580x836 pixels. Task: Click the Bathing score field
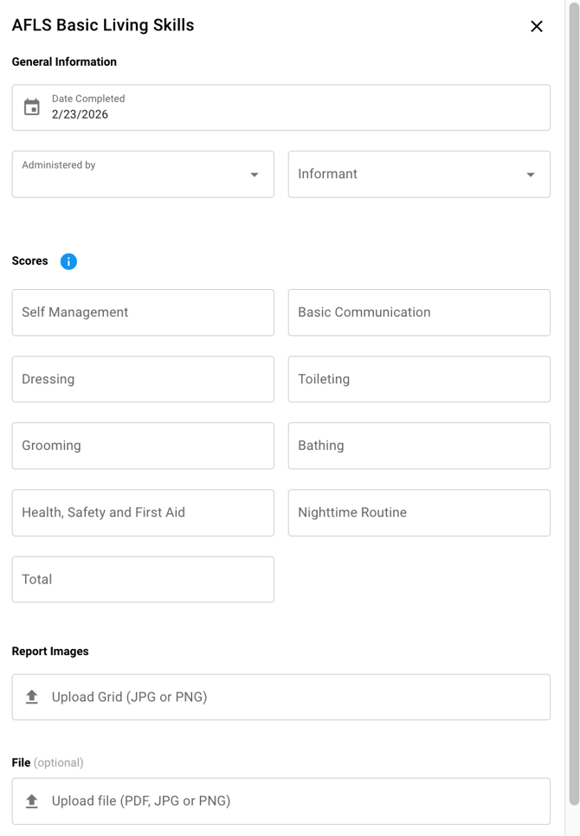pyautogui.click(x=419, y=446)
